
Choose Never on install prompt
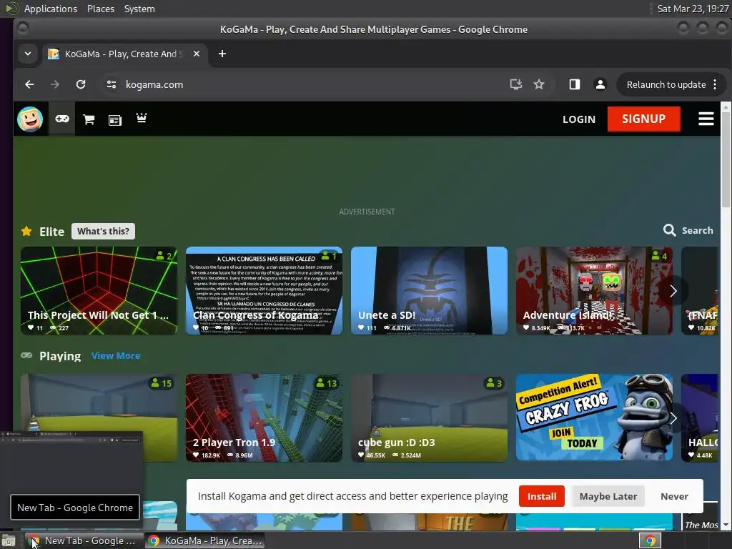point(674,496)
